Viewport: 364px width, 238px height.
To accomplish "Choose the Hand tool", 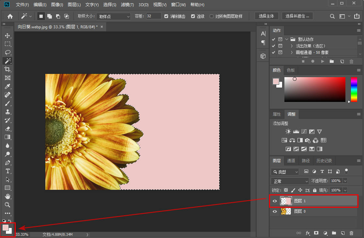I will point(8,196).
